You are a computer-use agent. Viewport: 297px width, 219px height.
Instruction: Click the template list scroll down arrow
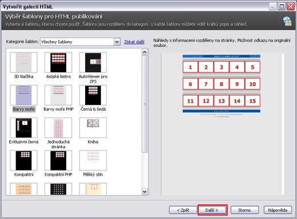tap(145, 192)
